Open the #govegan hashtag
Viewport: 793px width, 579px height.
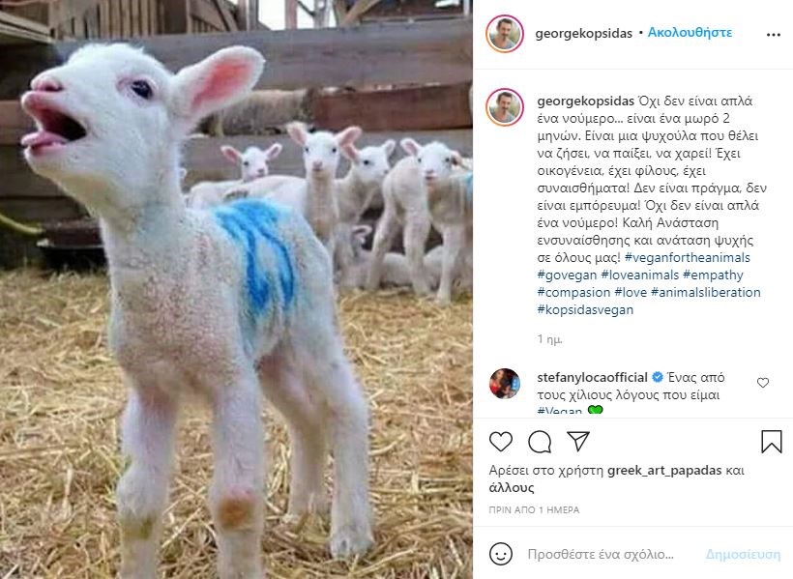point(567,275)
